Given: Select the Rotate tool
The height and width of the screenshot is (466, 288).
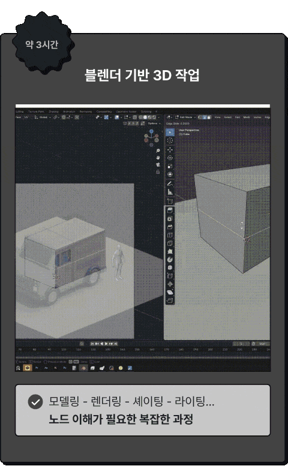Looking at the screenshot, I should pyautogui.click(x=170, y=158).
